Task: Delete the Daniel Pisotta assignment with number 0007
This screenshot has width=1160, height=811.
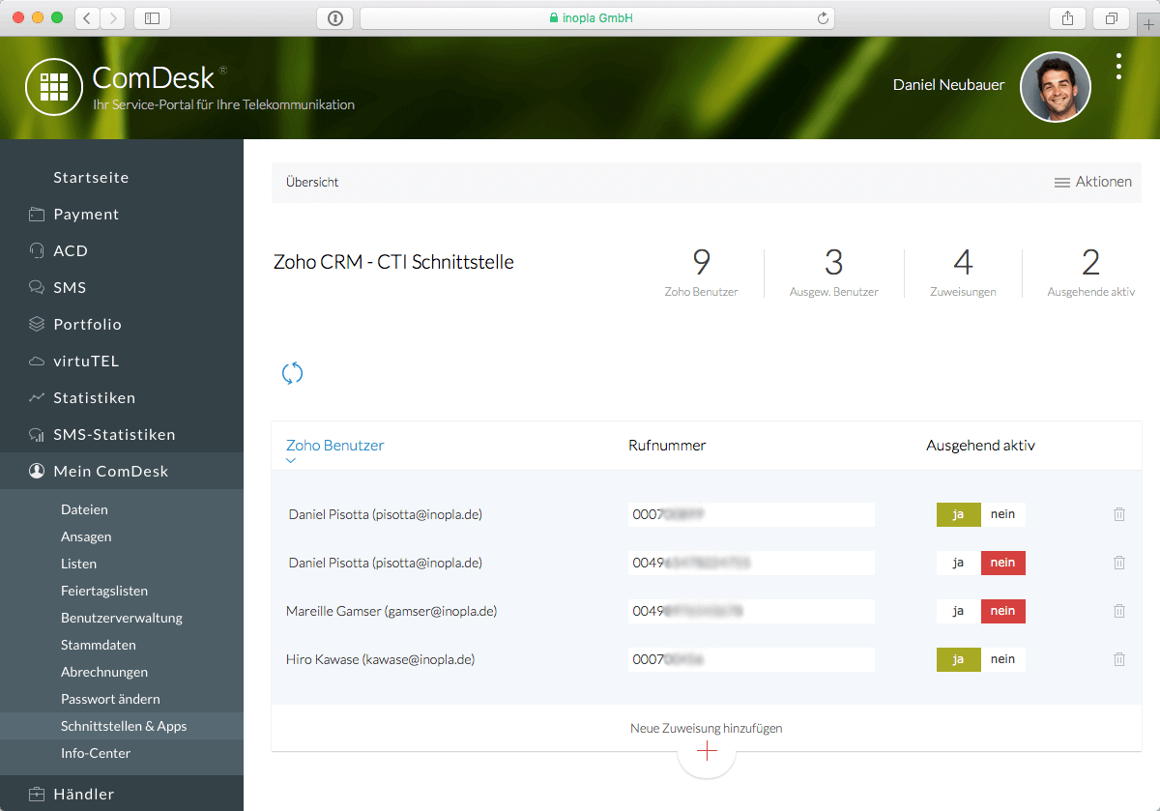Action: (1119, 514)
